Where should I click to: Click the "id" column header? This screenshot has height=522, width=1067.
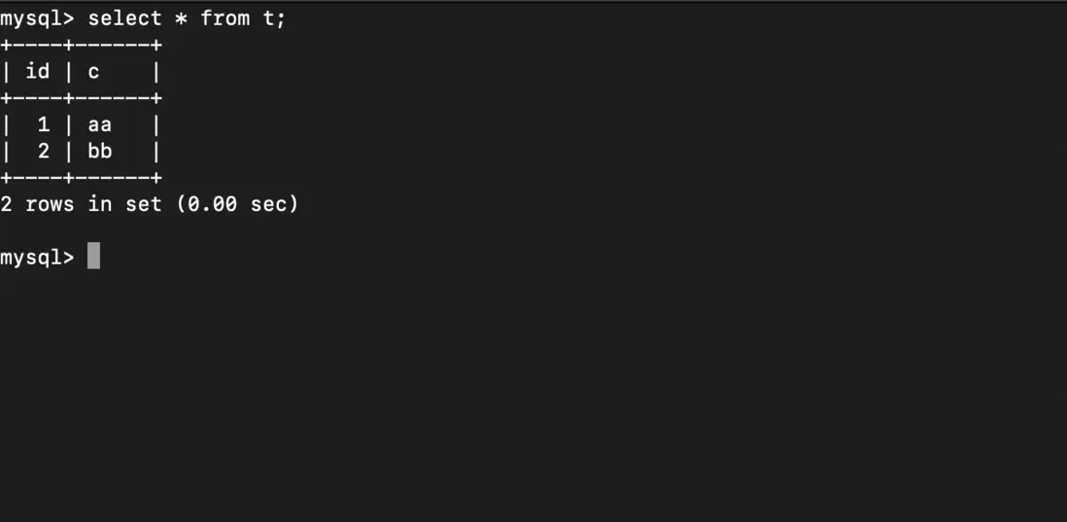tap(38, 72)
